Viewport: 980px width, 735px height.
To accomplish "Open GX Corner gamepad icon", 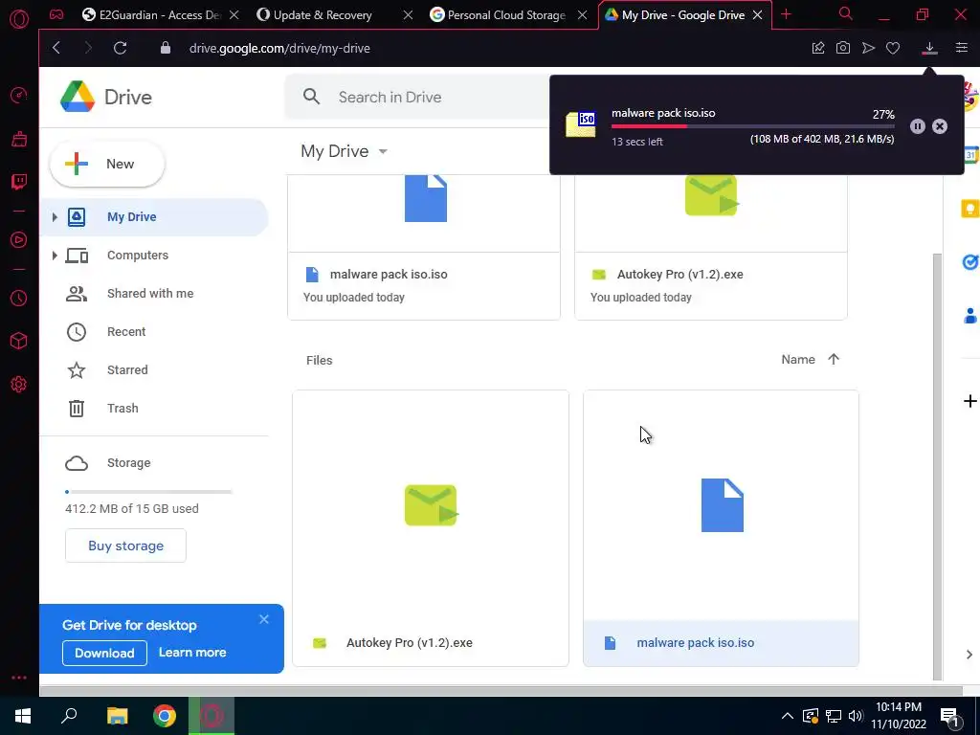I will click(56, 15).
